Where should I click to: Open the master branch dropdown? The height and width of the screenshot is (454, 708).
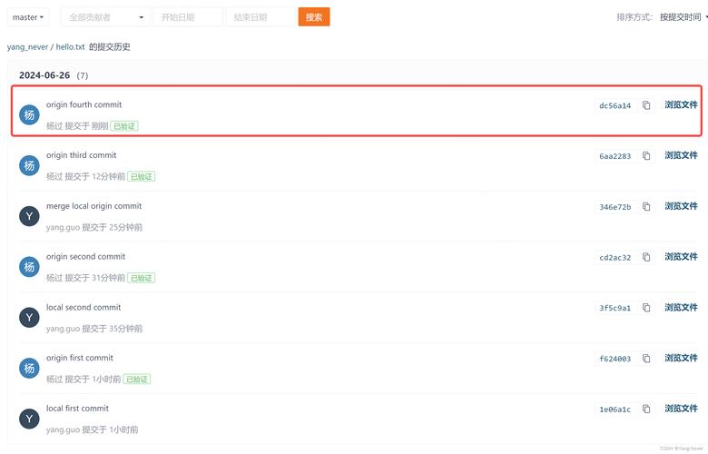(x=28, y=17)
